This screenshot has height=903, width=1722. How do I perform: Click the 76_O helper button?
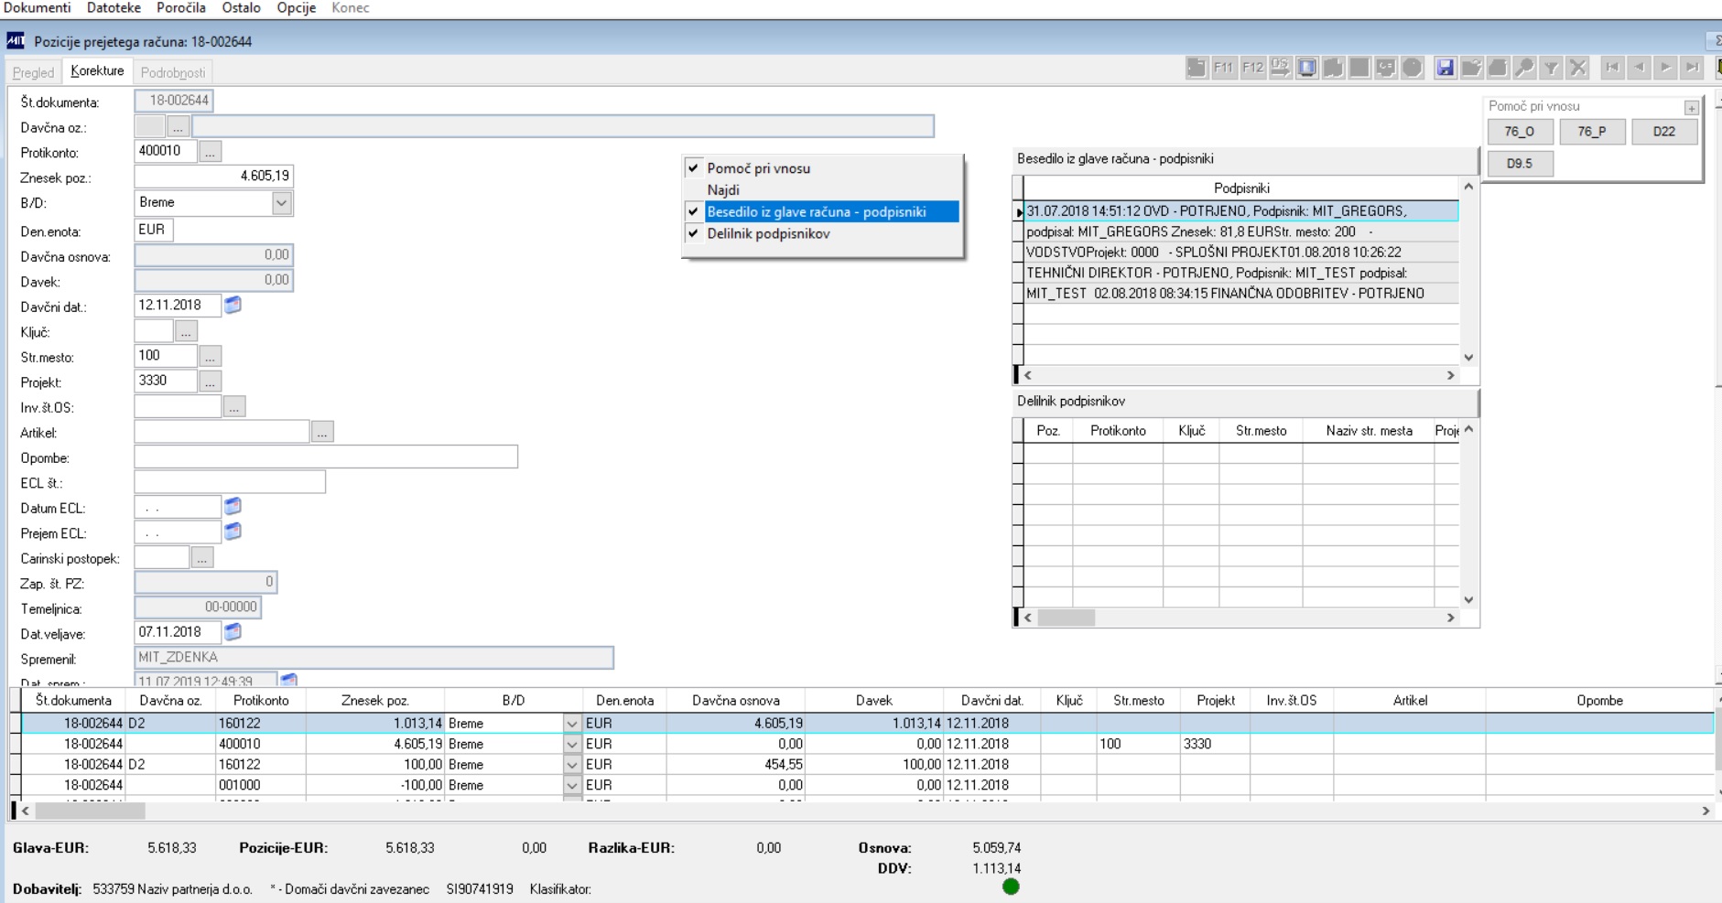click(x=1519, y=132)
